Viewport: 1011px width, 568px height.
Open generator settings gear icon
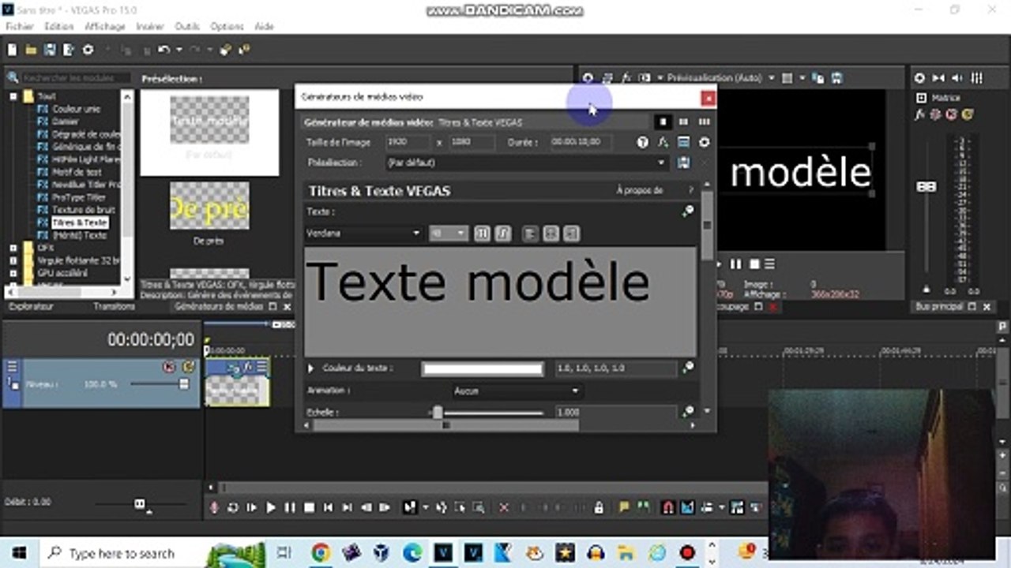pos(704,143)
